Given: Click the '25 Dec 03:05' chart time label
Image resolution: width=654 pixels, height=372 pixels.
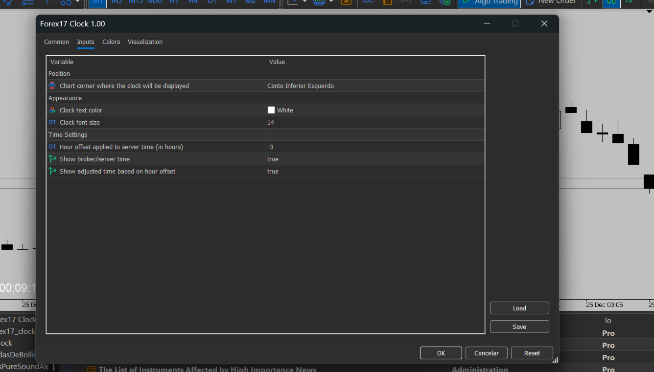Looking at the screenshot, I should coord(605,305).
